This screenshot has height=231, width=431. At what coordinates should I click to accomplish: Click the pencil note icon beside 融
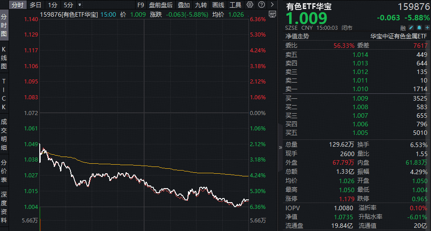click(412, 28)
